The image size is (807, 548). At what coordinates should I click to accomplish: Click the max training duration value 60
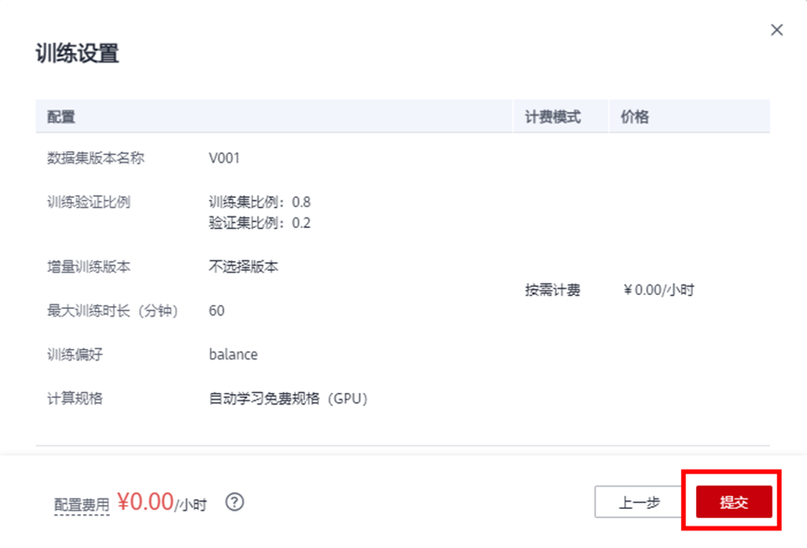216,310
